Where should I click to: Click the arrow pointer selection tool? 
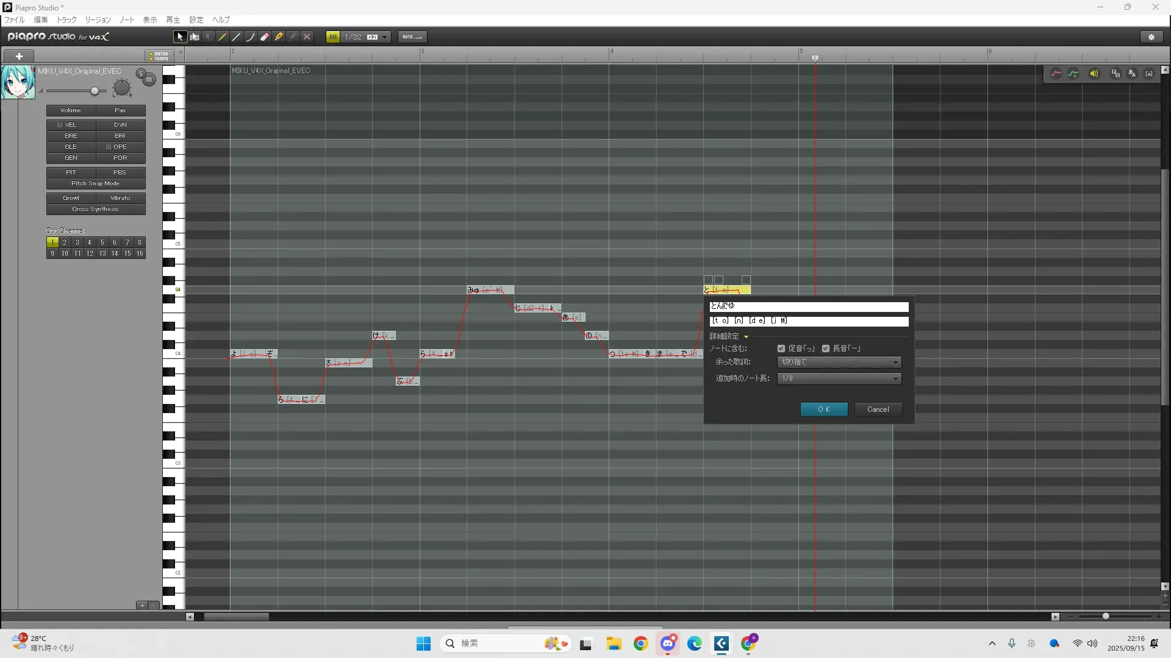[180, 37]
